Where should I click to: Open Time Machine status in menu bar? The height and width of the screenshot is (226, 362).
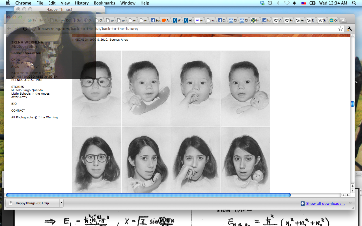pyautogui.click(x=270, y=3)
